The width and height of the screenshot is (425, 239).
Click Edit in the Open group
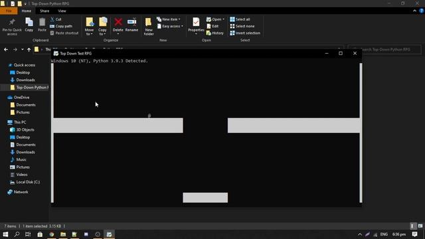point(212,27)
